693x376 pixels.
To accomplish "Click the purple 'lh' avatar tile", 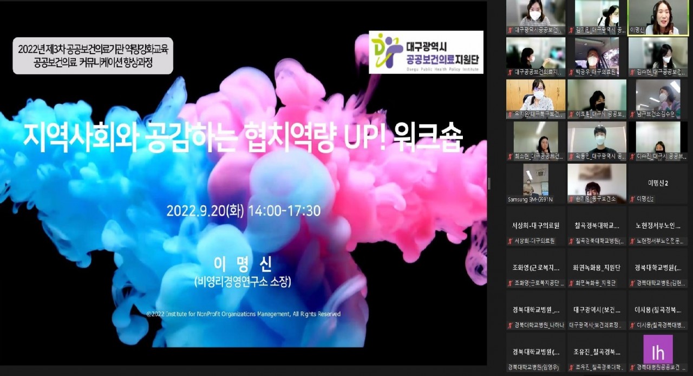I will [657, 349].
